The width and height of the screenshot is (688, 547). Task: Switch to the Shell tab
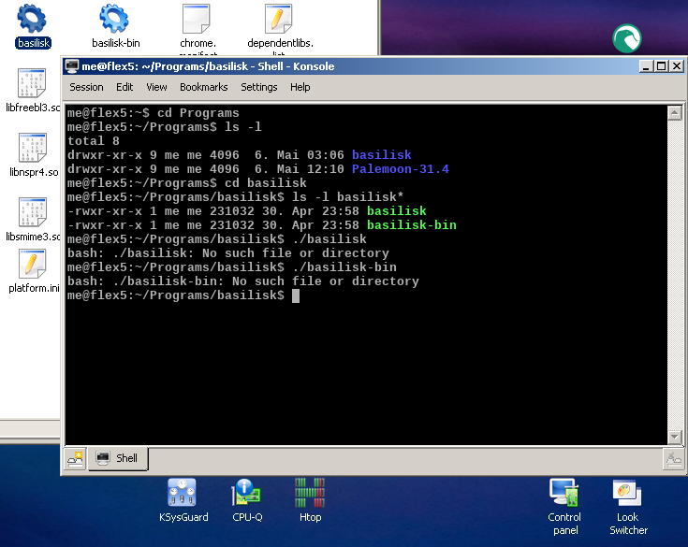pos(118,458)
